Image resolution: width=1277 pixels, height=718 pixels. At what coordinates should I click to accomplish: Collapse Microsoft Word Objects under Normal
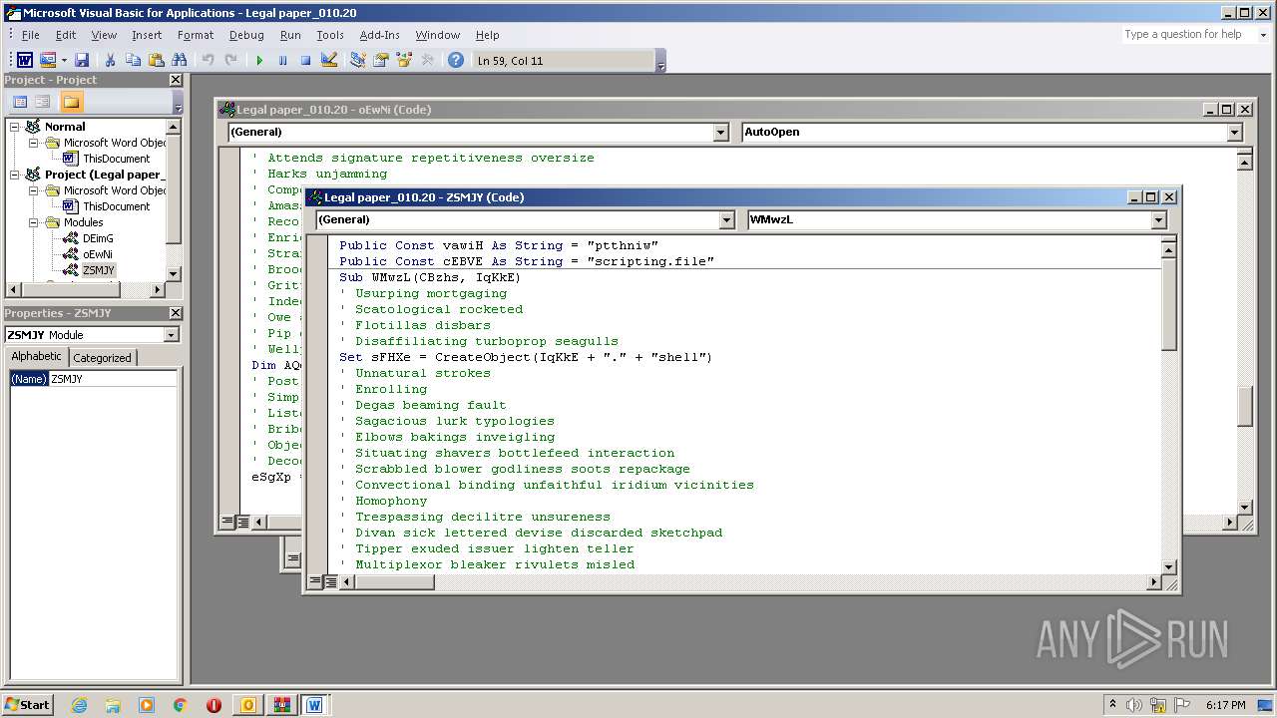point(33,143)
